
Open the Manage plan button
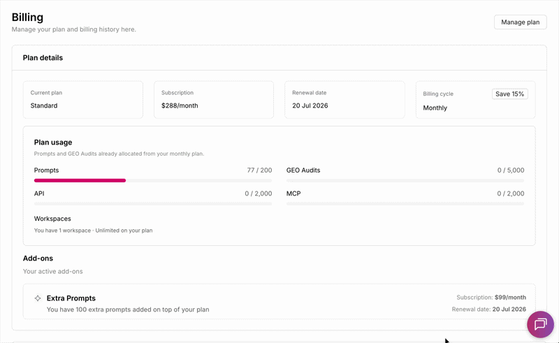(x=520, y=22)
